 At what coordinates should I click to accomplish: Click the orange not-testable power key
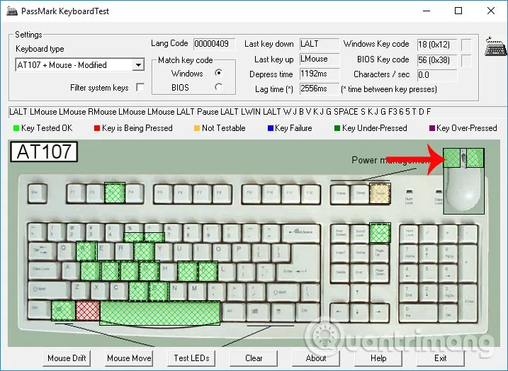pyautogui.click(x=380, y=193)
